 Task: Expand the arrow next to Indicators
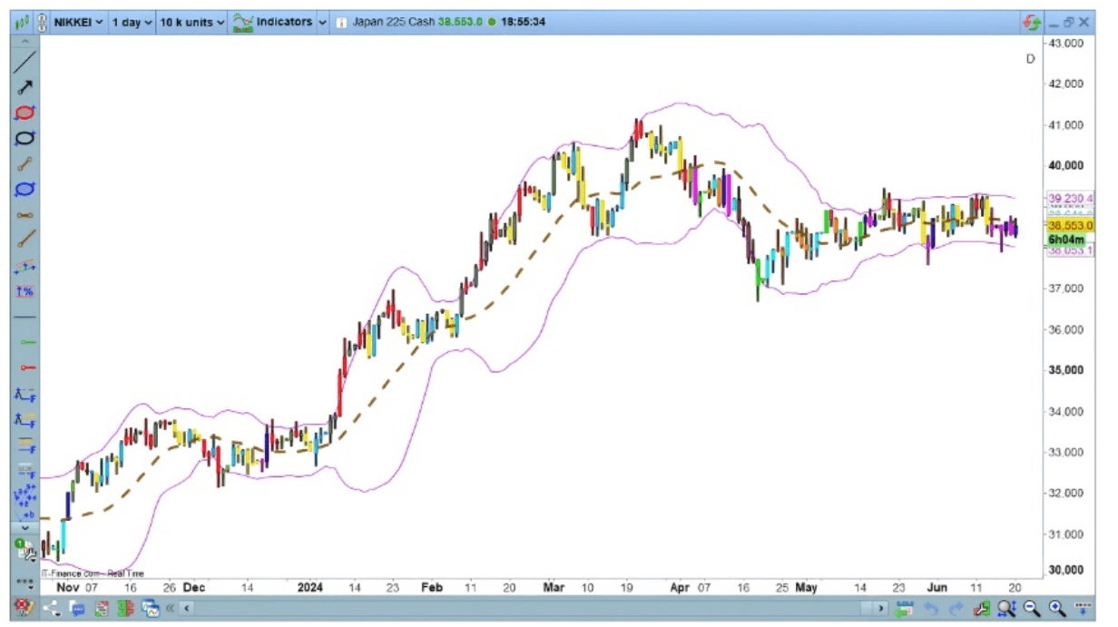322,22
